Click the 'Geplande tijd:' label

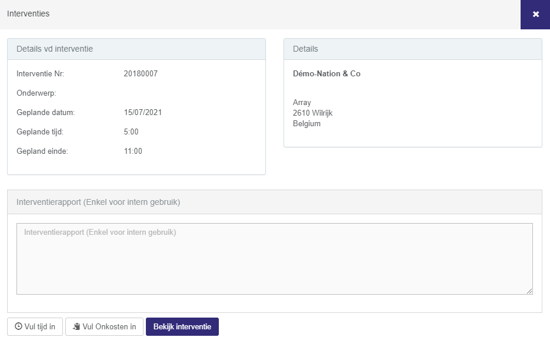(40, 132)
